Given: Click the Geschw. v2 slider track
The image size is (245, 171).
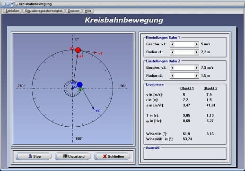Looking at the screenshot, I should [x=184, y=68].
